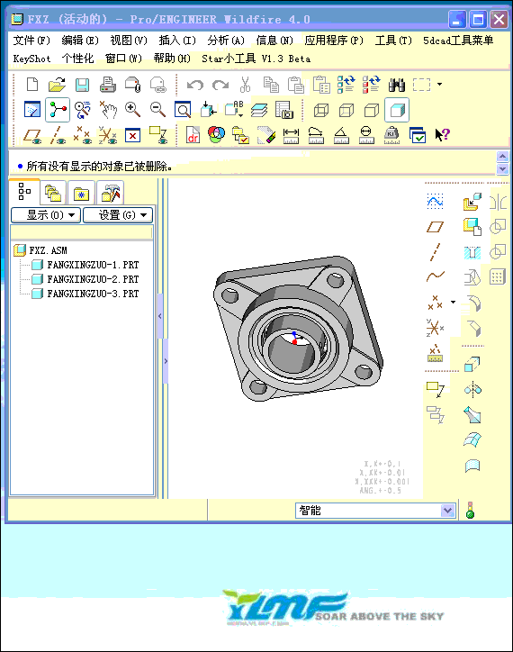The height and width of the screenshot is (652, 513).
Task: Expand datum point flyout arrow
Action: (453, 303)
